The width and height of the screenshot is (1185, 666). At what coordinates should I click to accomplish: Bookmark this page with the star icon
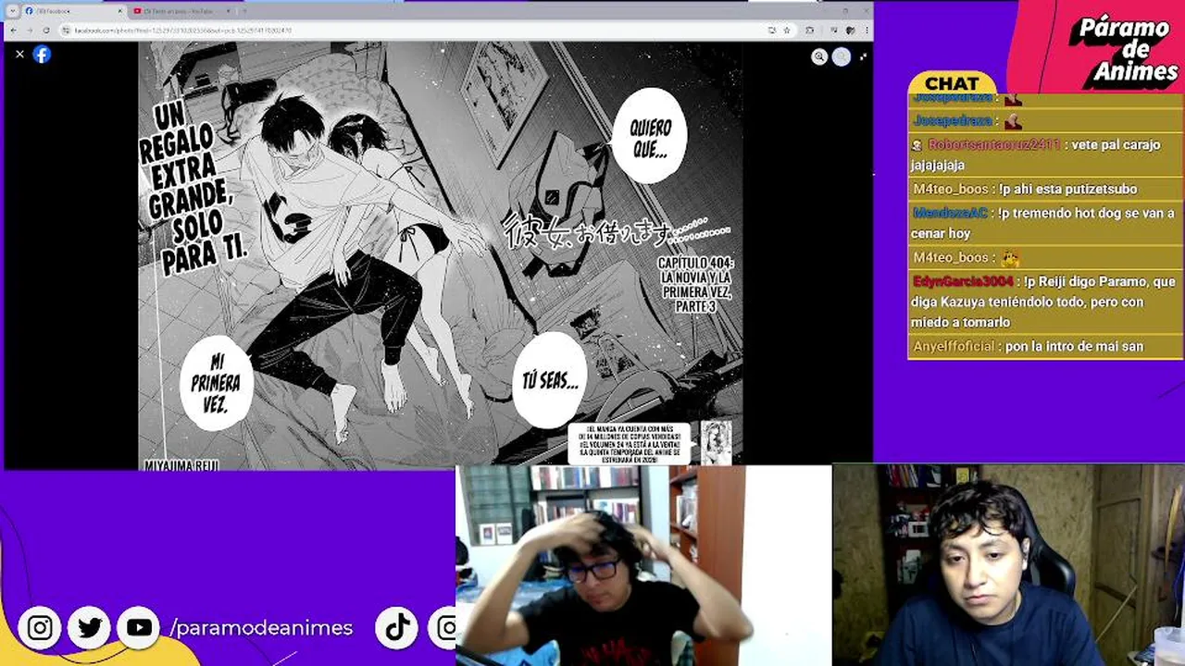(x=787, y=31)
